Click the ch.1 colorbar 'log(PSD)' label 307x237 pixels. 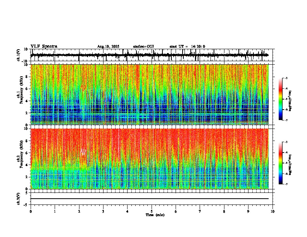pyautogui.click(x=290, y=101)
